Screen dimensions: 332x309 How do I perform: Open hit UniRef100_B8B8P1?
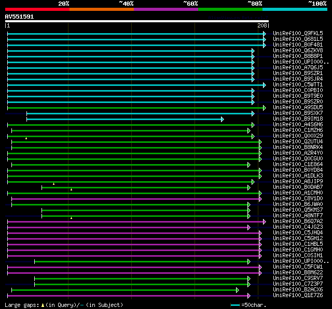[x=298, y=56]
